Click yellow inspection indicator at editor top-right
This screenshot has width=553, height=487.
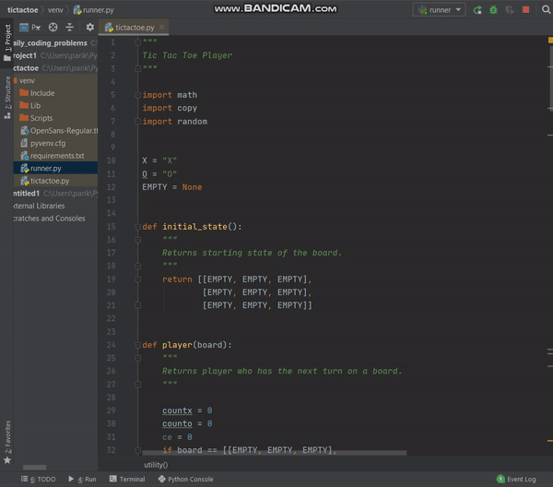(550, 41)
